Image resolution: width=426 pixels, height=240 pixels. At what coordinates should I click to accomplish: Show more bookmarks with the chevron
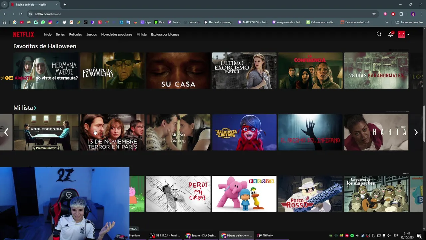tap(386, 22)
